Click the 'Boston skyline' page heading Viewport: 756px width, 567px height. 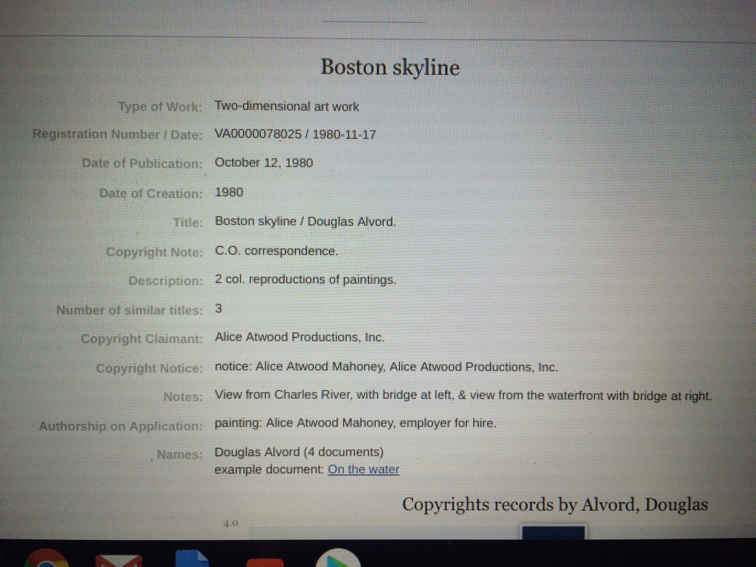point(390,67)
